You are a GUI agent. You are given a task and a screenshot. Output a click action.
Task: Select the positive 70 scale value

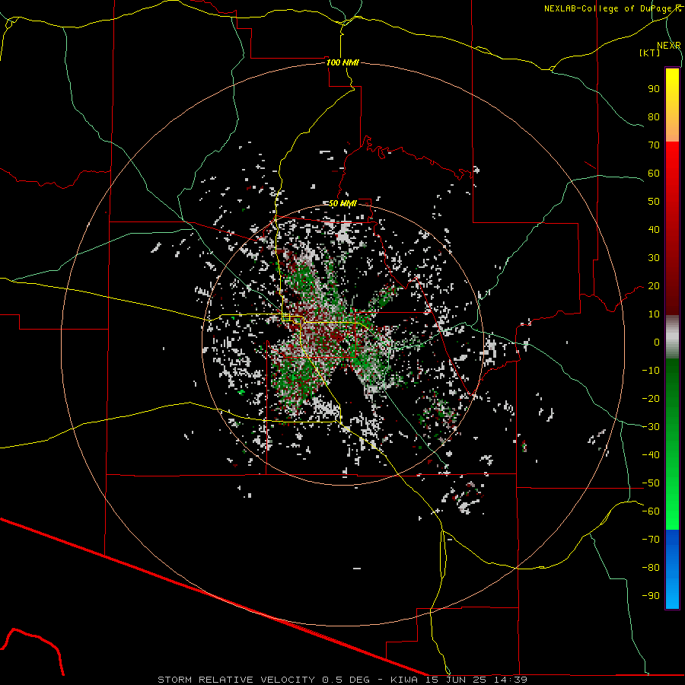coord(654,145)
